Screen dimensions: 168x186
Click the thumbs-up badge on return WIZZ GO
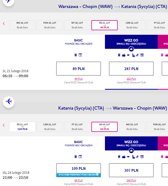pyautogui.click(x=131, y=150)
